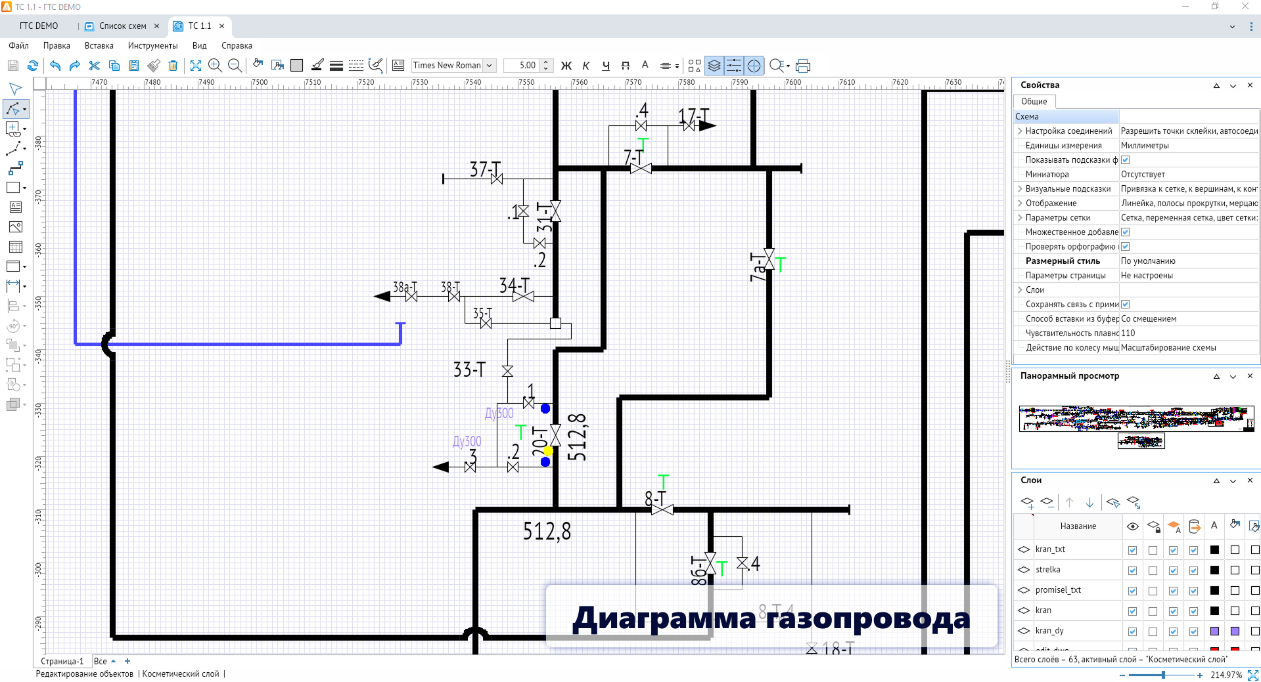Toggle lock checkbox for kran_dy layer

[x=1153, y=631]
